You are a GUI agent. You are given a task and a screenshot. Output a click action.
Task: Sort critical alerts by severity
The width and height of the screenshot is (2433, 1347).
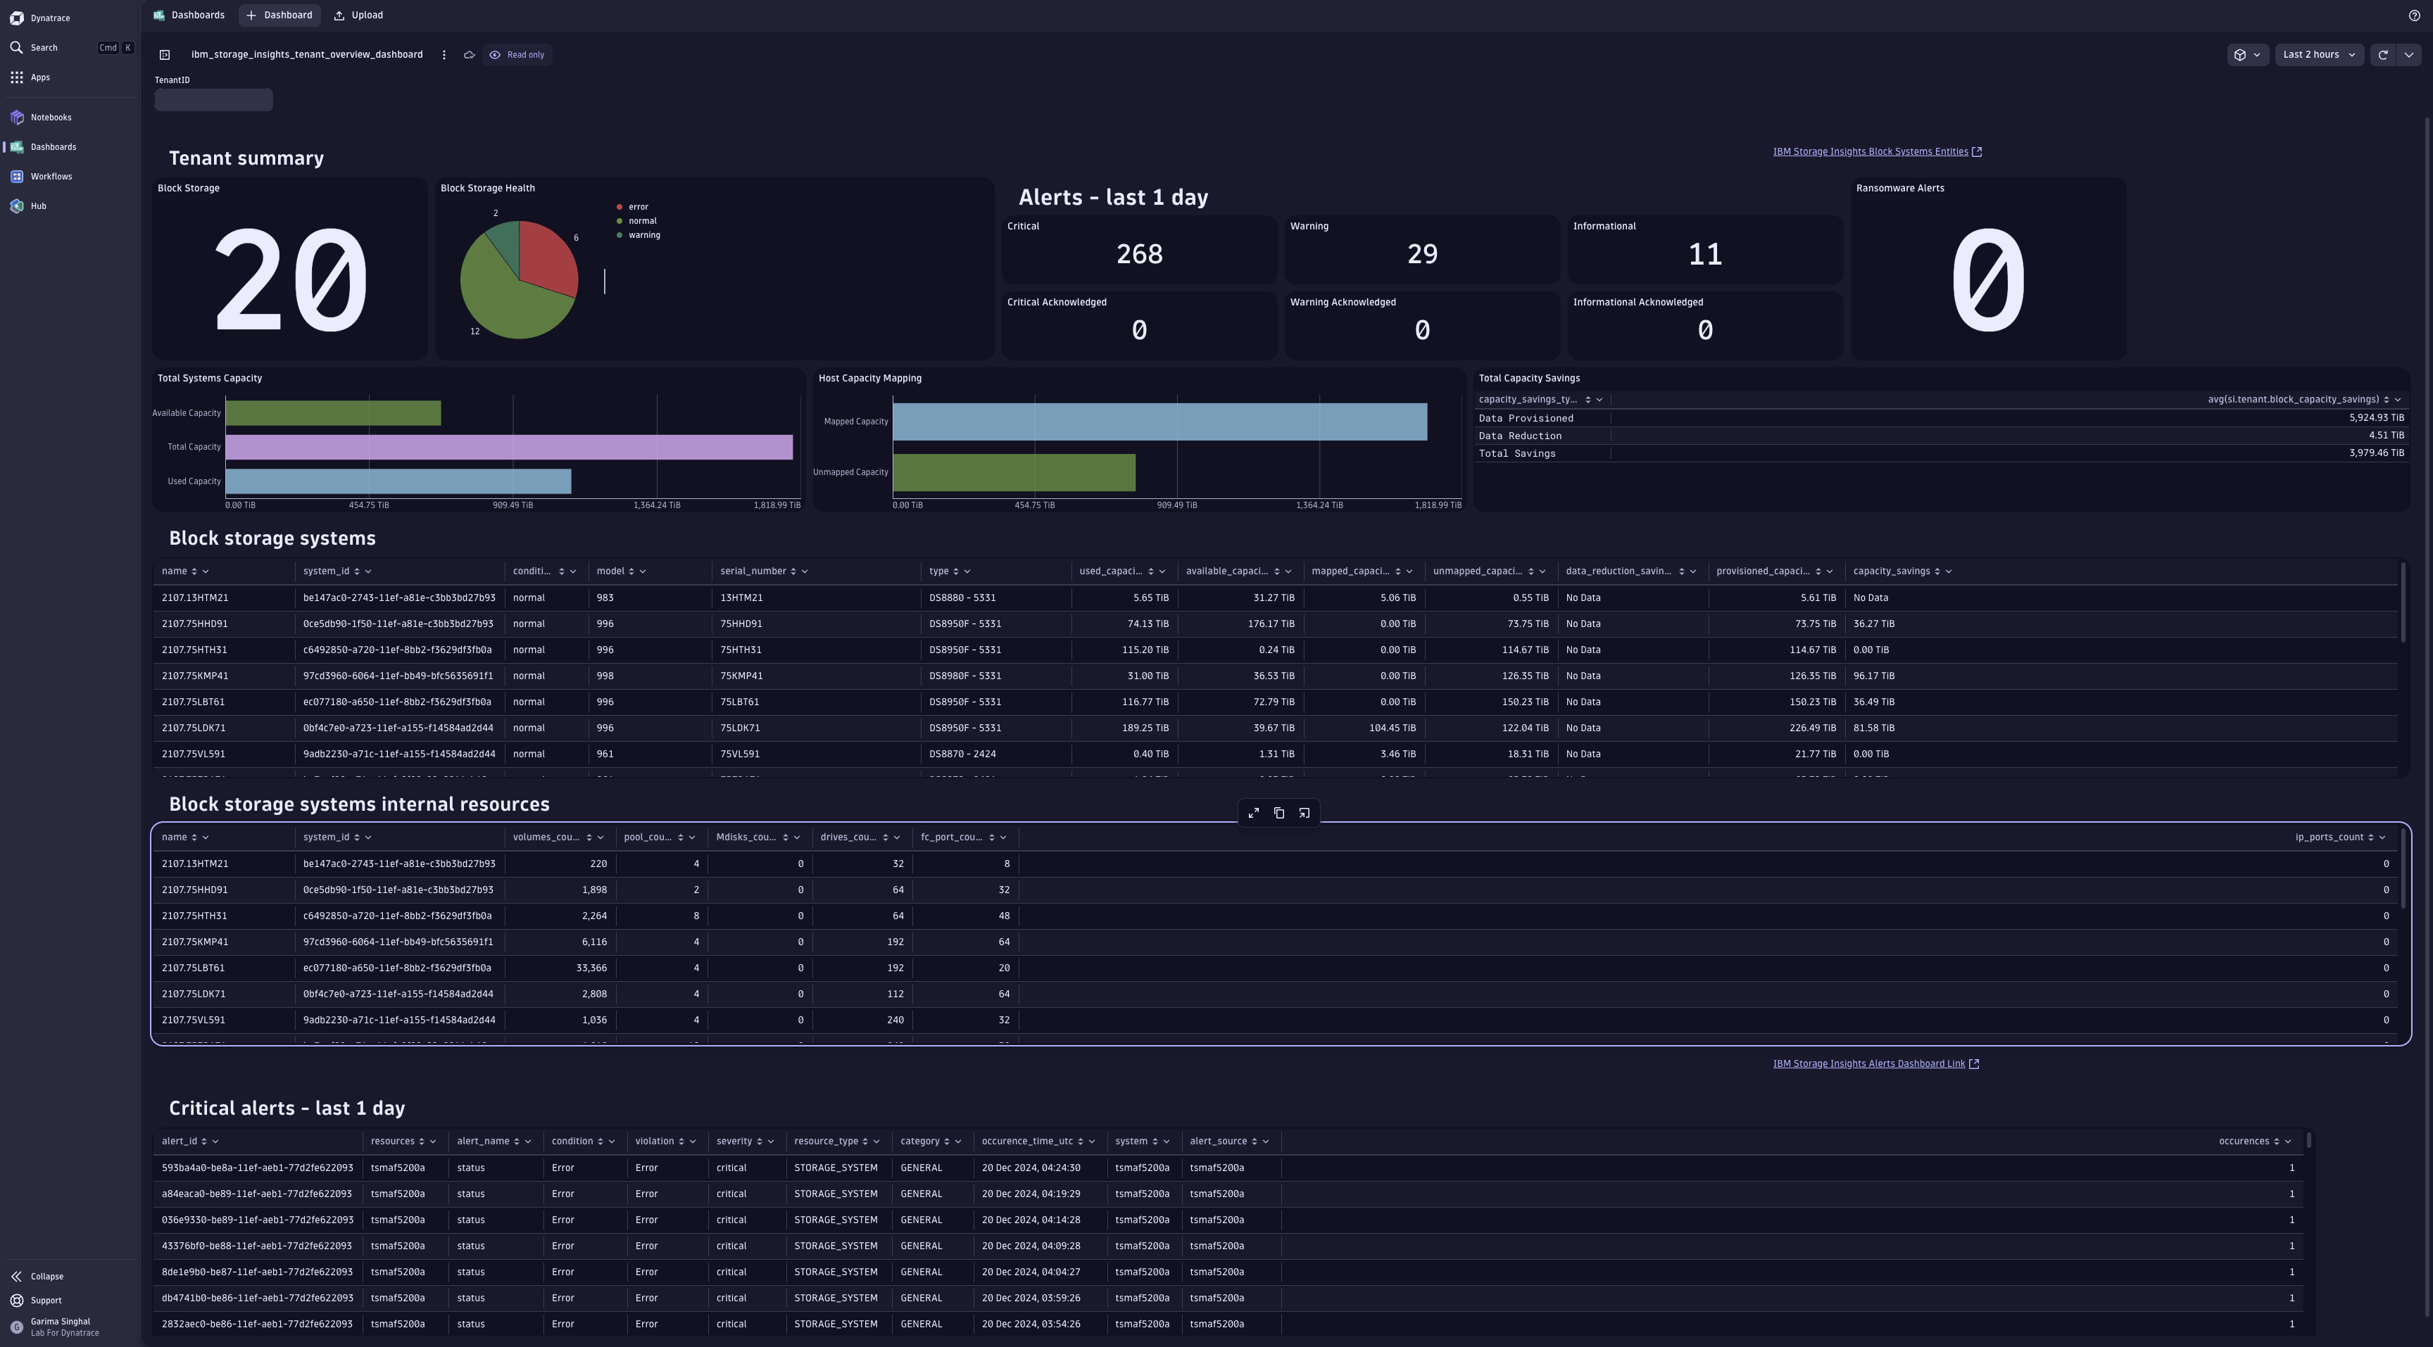[x=760, y=1142]
